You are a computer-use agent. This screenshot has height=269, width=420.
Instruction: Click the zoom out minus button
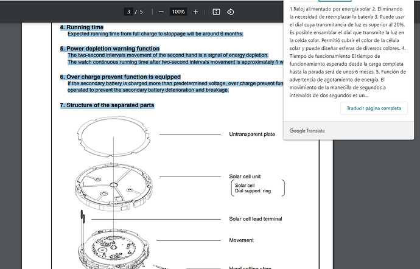click(x=161, y=12)
